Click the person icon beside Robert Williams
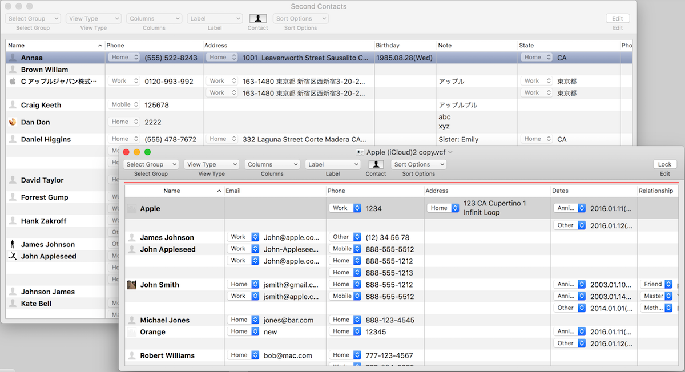685x372 pixels. 132,355
